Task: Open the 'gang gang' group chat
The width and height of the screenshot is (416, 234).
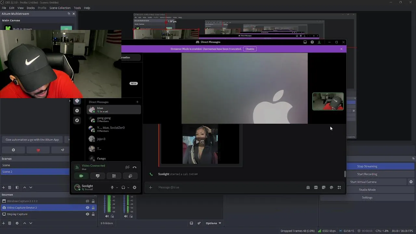Action: click(114, 119)
